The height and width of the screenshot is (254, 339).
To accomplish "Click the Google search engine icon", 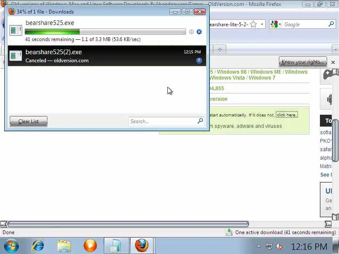I will pos(274,24).
